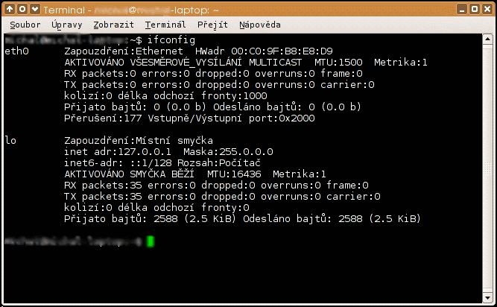Click the circle button in the title bar

23,10
